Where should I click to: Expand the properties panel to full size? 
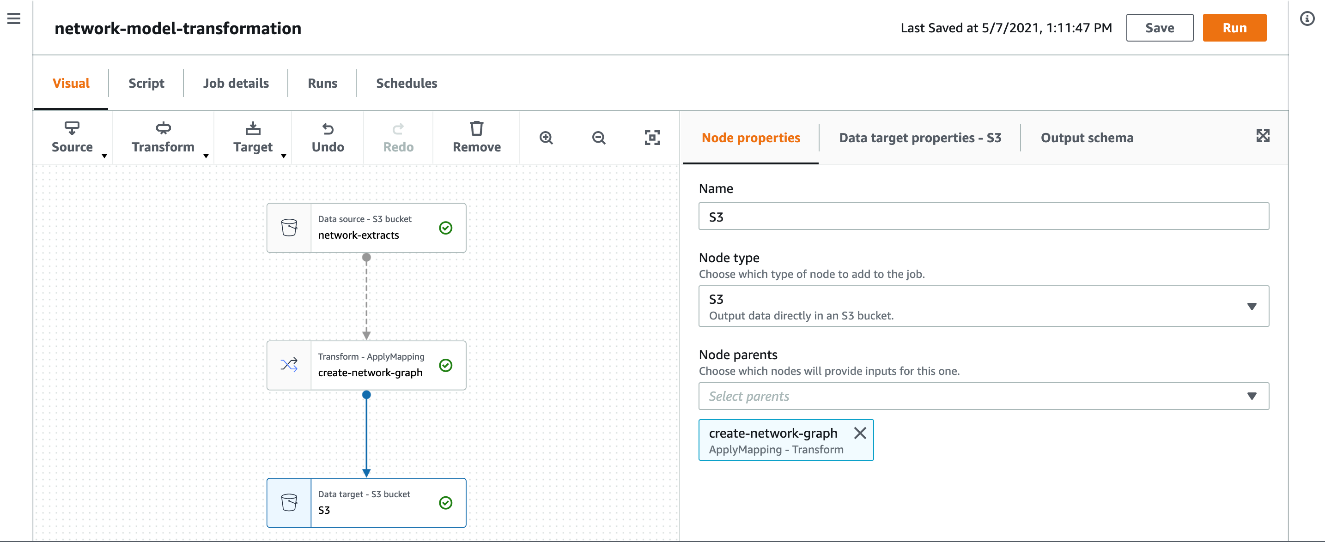pos(1263,136)
